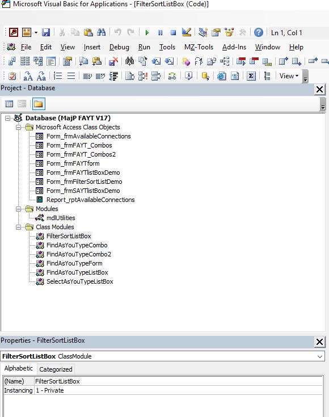329x417 pixels.
Task: Click the 'Ln 1, Col 1' position indicator
Action: click(x=286, y=33)
